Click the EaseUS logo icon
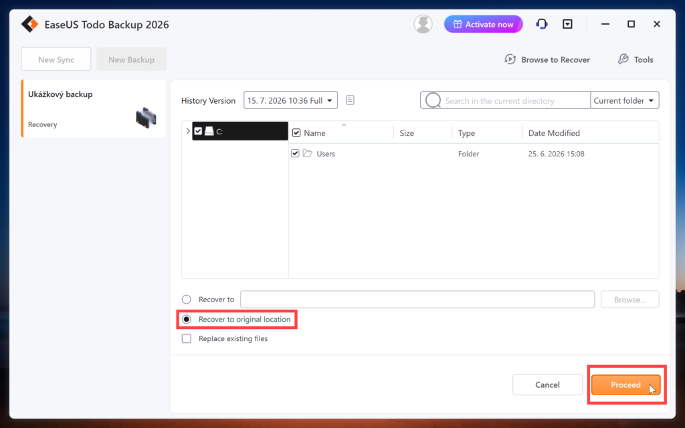Viewport: 685px width, 428px height. pyautogui.click(x=29, y=25)
